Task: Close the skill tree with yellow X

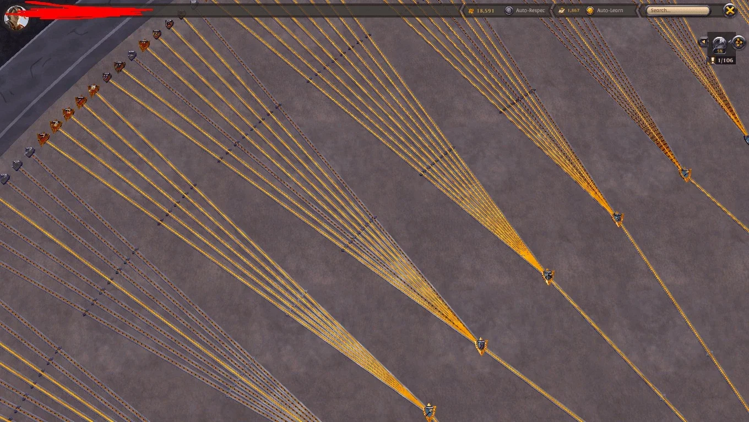Action: (x=730, y=10)
